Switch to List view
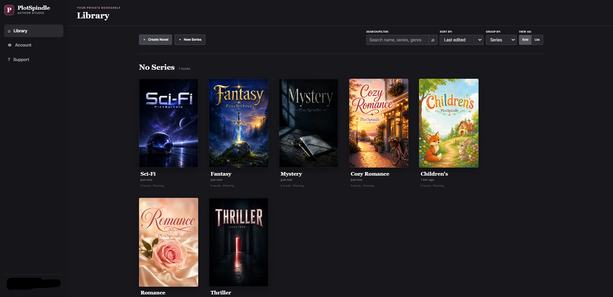Screen dimensions: 613x297 click(x=537, y=40)
